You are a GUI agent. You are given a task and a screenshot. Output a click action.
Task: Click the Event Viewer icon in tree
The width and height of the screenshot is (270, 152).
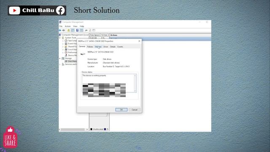click(x=66, y=43)
